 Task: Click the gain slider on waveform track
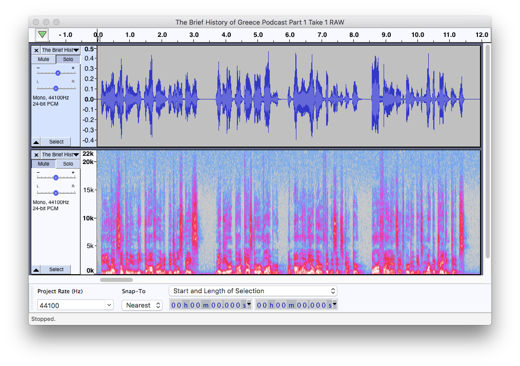[x=58, y=73]
